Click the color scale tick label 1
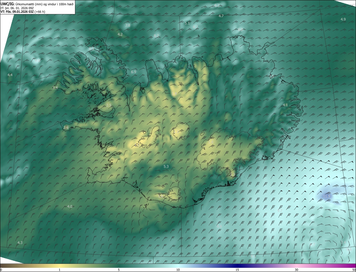Viewport: 356px width, 272px height. [60, 270]
